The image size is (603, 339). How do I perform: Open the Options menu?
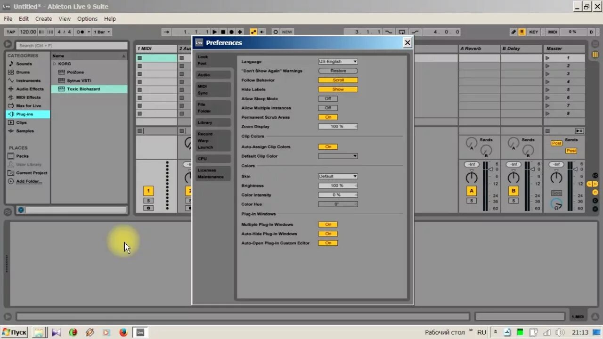87,19
